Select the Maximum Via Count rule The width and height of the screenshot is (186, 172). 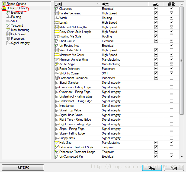[x=117, y=55]
